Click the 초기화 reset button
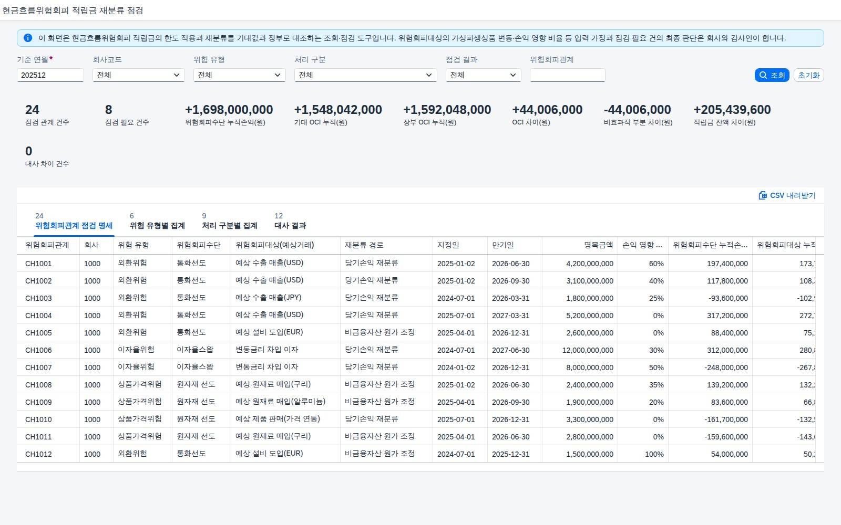 pos(808,75)
